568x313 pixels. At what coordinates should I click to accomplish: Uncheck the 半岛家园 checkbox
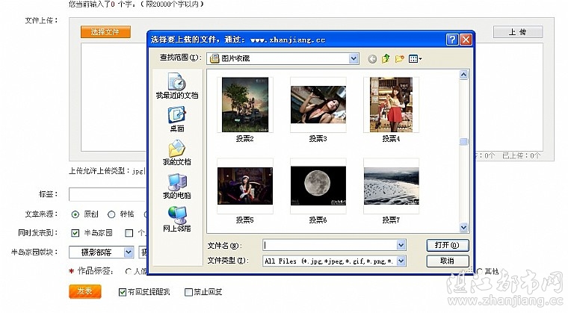pyautogui.click(x=75, y=233)
